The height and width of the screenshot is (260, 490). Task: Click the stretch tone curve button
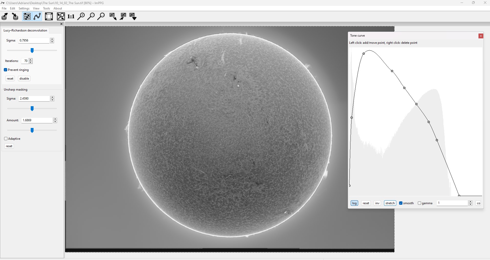390,203
